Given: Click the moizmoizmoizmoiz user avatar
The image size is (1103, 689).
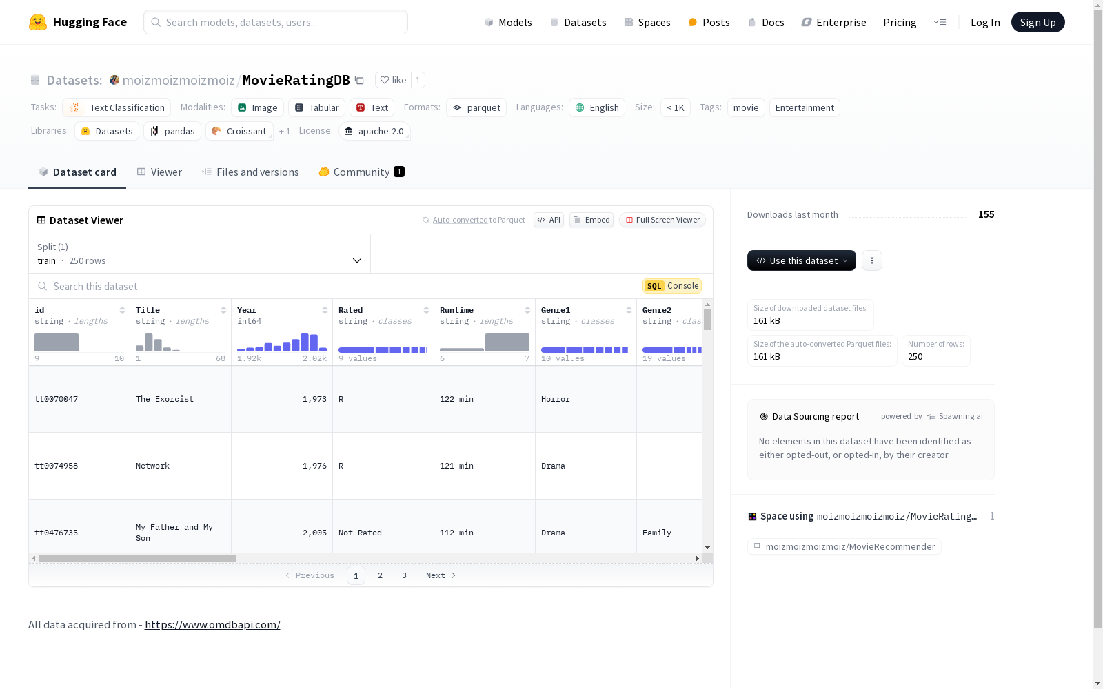Looking at the screenshot, I should point(114,80).
